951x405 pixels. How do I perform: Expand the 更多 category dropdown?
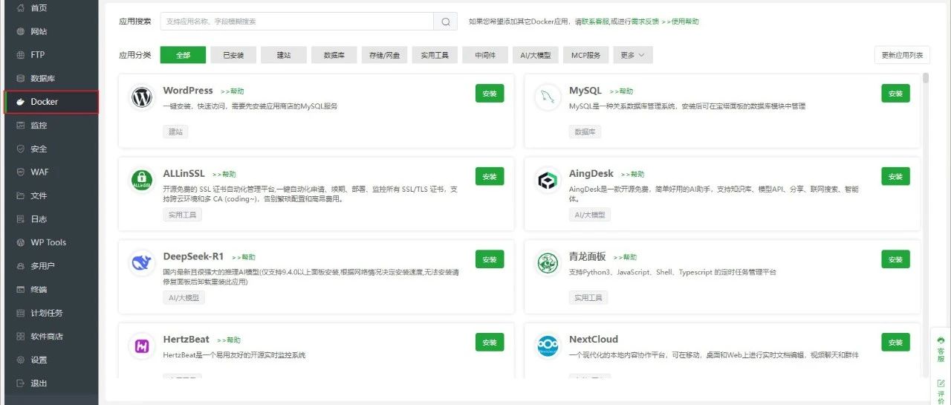coord(632,54)
